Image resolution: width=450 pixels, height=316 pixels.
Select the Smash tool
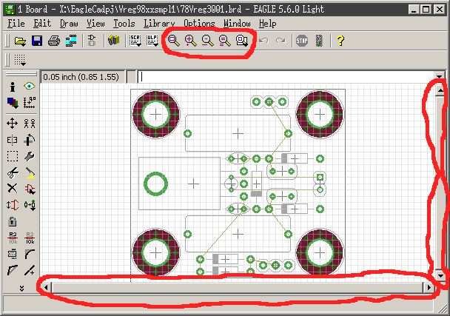13,254
